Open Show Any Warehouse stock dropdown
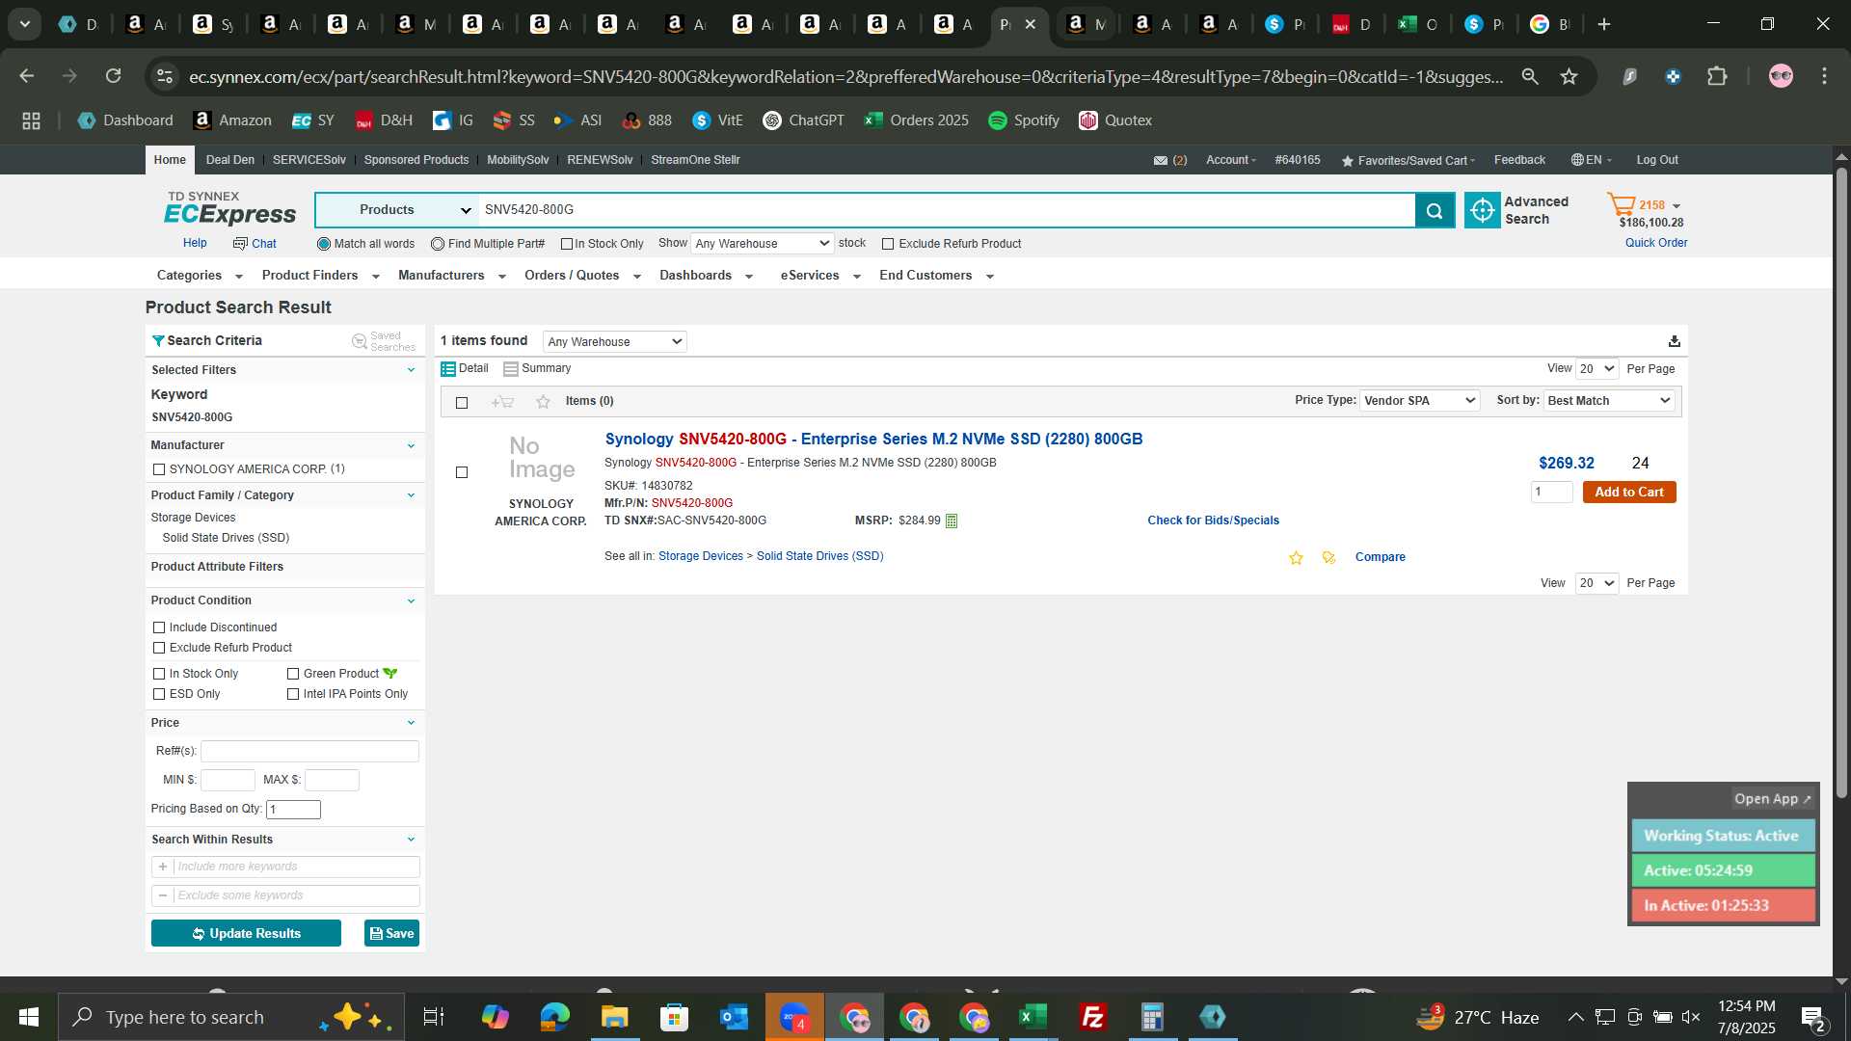Image resolution: width=1851 pixels, height=1041 pixels. click(762, 244)
